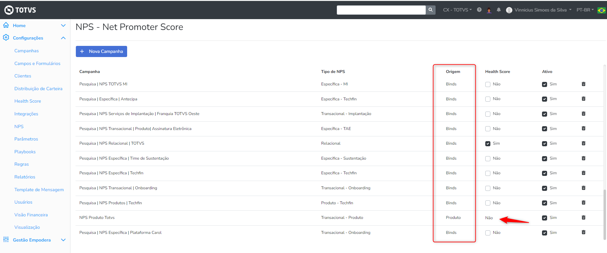Image resolution: width=607 pixels, height=253 pixels.
Task: Expand the Gestão Empodera chevron
Action: [63, 240]
